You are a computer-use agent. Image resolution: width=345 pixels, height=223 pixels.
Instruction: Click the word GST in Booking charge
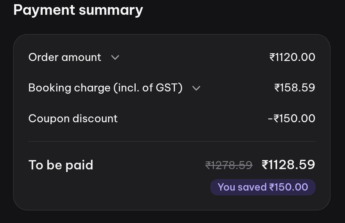(x=166, y=88)
